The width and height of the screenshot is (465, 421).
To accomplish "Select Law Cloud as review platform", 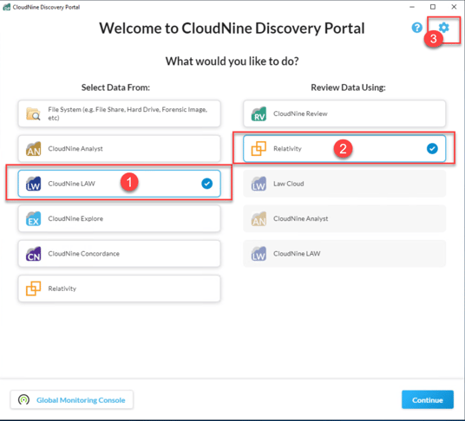I will click(x=344, y=184).
